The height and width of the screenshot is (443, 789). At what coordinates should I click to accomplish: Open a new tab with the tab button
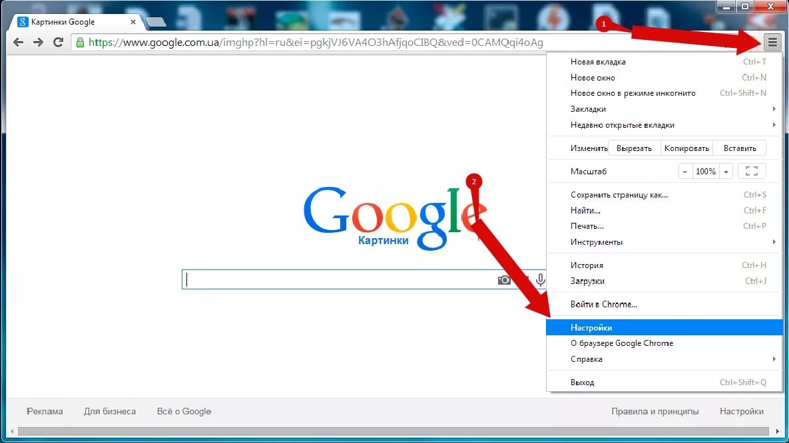coord(156,22)
